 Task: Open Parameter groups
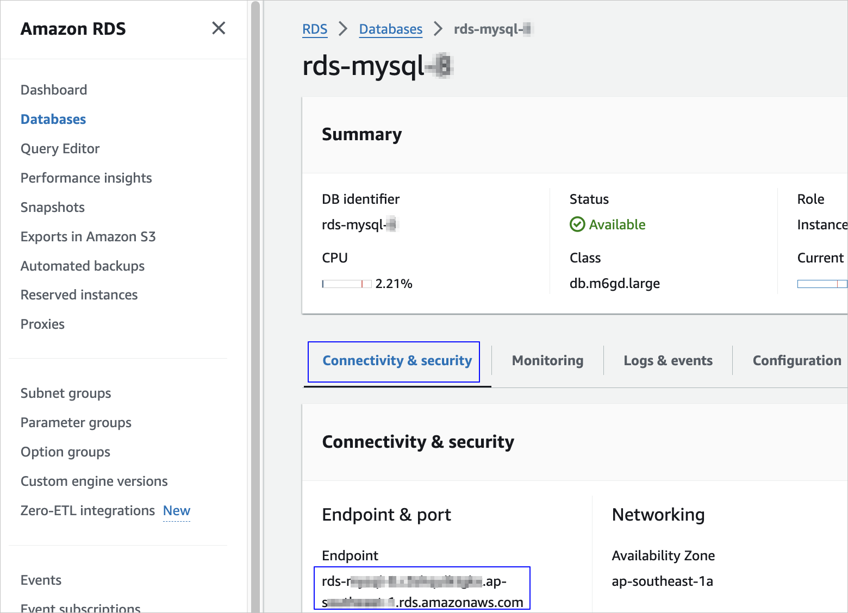76,422
